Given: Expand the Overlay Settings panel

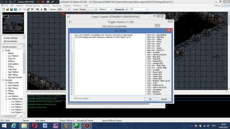Looking at the screenshot, I should click(24, 37).
